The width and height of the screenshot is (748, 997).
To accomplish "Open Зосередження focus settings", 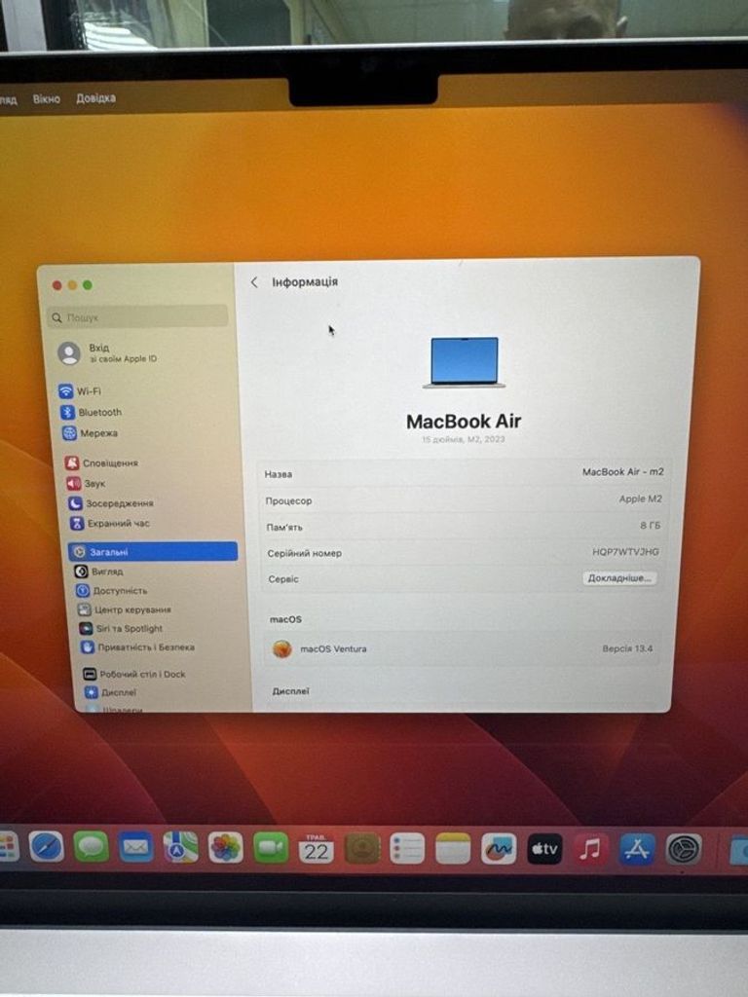I will coord(111,503).
